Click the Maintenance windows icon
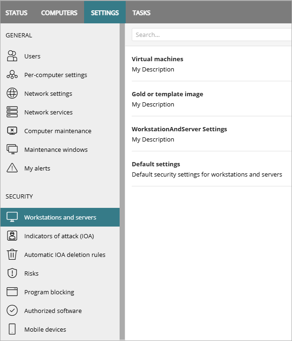This screenshot has width=292, height=341. point(12,149)
